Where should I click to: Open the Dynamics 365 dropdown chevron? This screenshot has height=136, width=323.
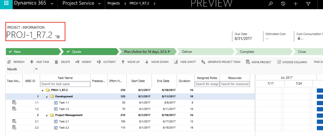52,4
